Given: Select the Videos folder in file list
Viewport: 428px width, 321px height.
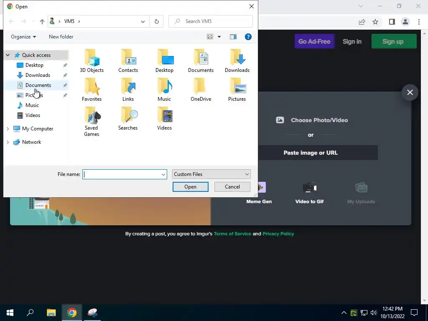Looking at the screenshot, I should [x=164, y=118].
